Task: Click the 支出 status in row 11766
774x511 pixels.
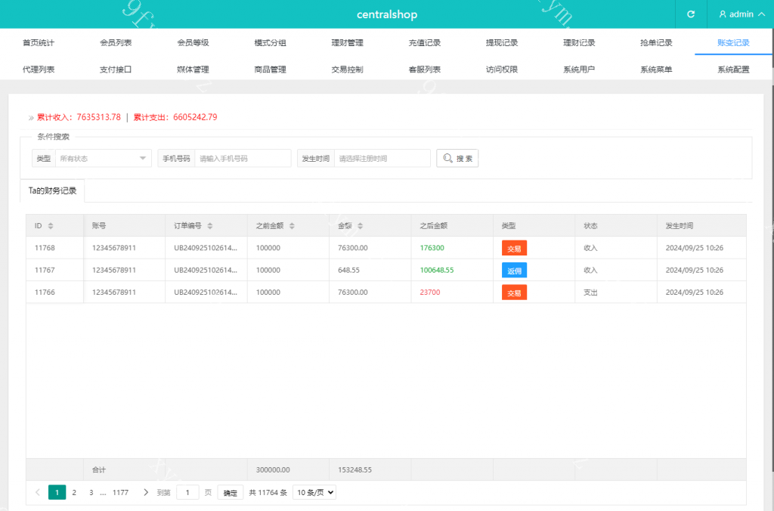Action: (590, 293)
